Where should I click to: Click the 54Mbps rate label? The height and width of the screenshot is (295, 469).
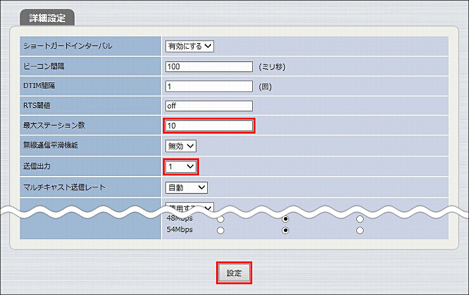pos(180,230)
